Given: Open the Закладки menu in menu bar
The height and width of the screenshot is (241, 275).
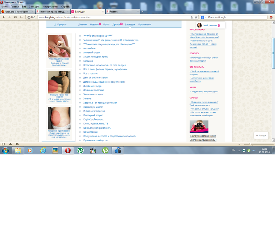Looking at the screenshot, I should [x=34, y=6].
